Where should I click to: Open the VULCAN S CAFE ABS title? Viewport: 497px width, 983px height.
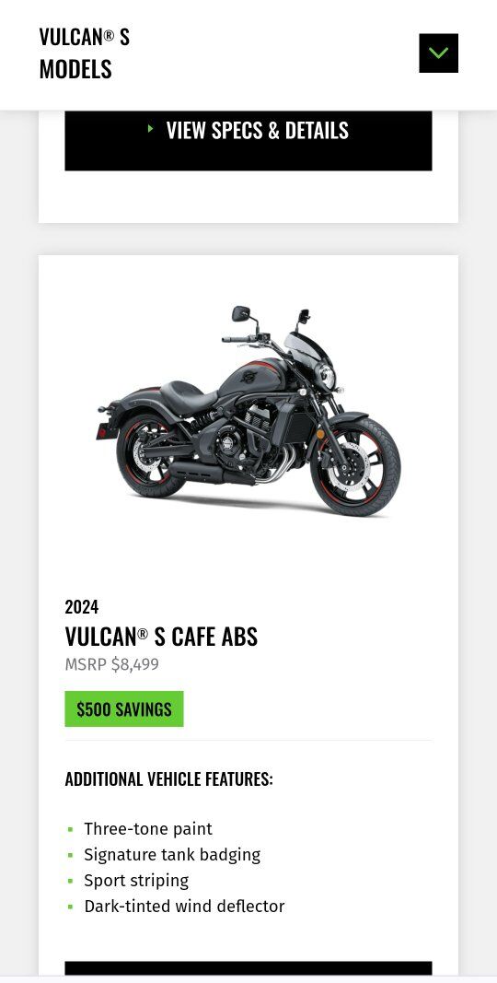coord(161,637)
